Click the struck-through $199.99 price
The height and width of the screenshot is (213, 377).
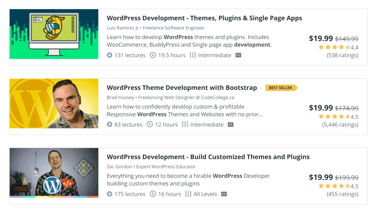pos(347,177)
